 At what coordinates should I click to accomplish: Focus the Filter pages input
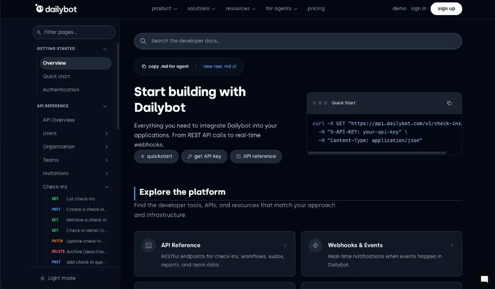coord(74,32)
